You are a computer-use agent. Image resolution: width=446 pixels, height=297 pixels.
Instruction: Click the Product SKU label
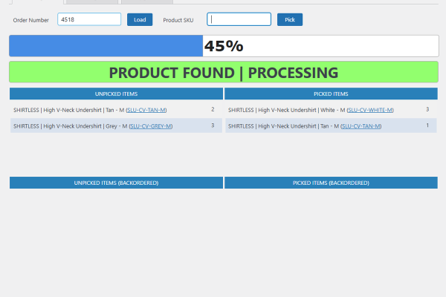(x=178, y=20)
